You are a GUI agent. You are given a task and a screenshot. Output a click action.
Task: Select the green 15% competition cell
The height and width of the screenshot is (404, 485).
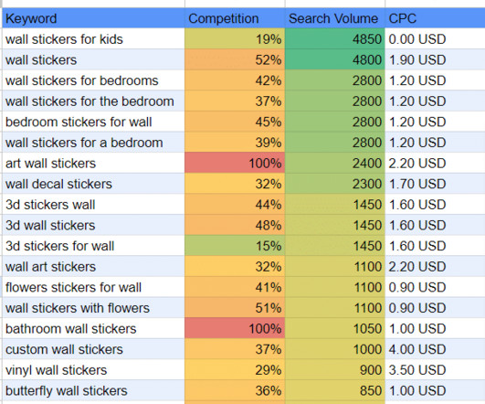click(235, 246)
